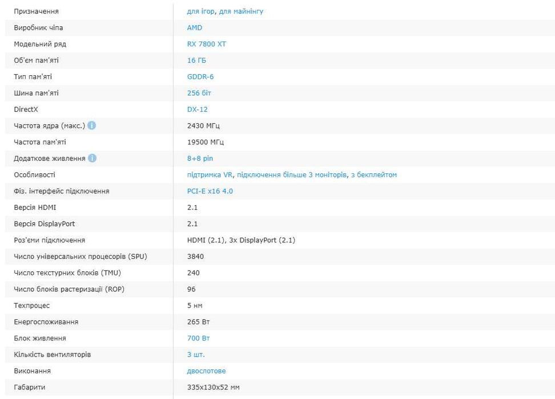Click the 'Кількість вентиляторів' row label
Viewport: 555px width, 399px height.
click(53, 355)
